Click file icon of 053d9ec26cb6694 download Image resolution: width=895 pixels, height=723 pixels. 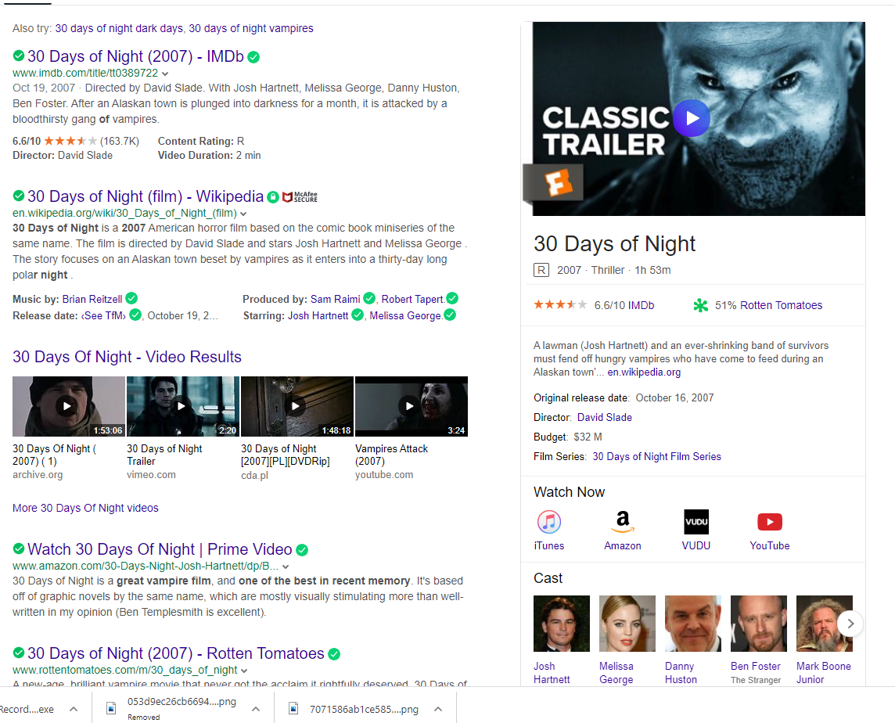111,709
